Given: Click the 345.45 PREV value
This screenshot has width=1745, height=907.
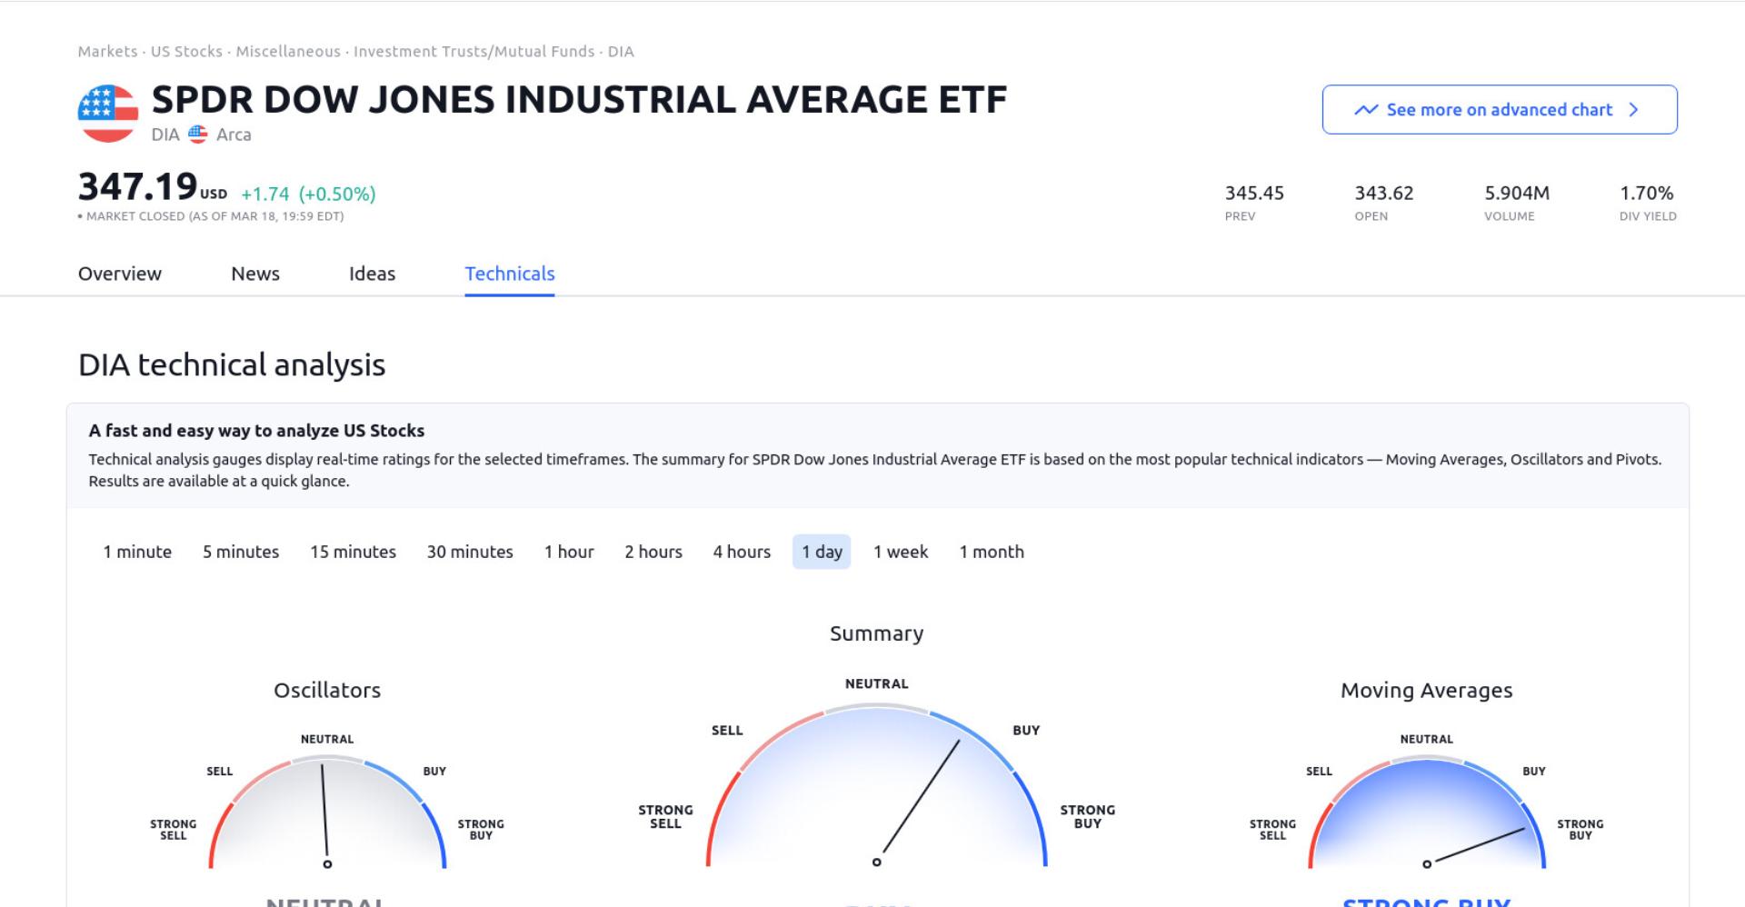Looking at the screenshot, I should coord(1254,193).
